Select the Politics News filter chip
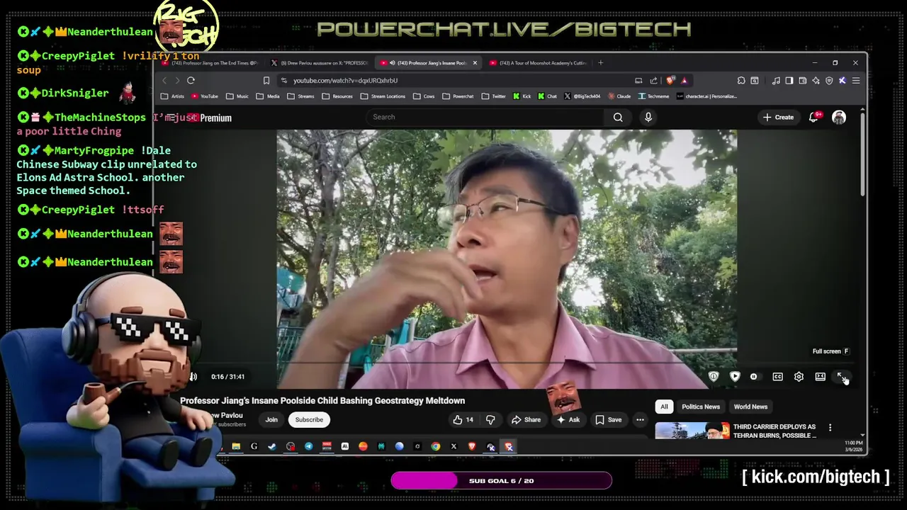The height and width of the screenshot is (510, 907). pyautogui.click(x=700, y=407)
